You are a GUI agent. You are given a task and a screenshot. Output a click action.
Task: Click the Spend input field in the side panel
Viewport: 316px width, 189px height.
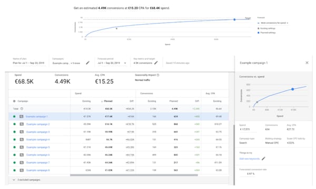point(248,129)
